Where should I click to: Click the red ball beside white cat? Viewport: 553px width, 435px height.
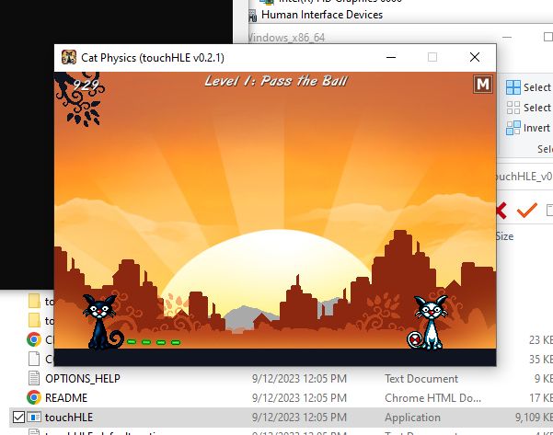pyautogui.click(x=415, y=340)
